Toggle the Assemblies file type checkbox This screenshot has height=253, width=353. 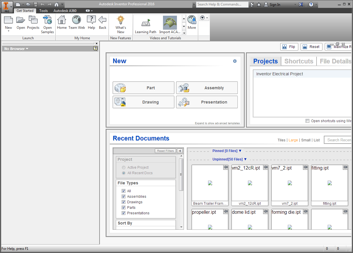click(x=123, y=197)
